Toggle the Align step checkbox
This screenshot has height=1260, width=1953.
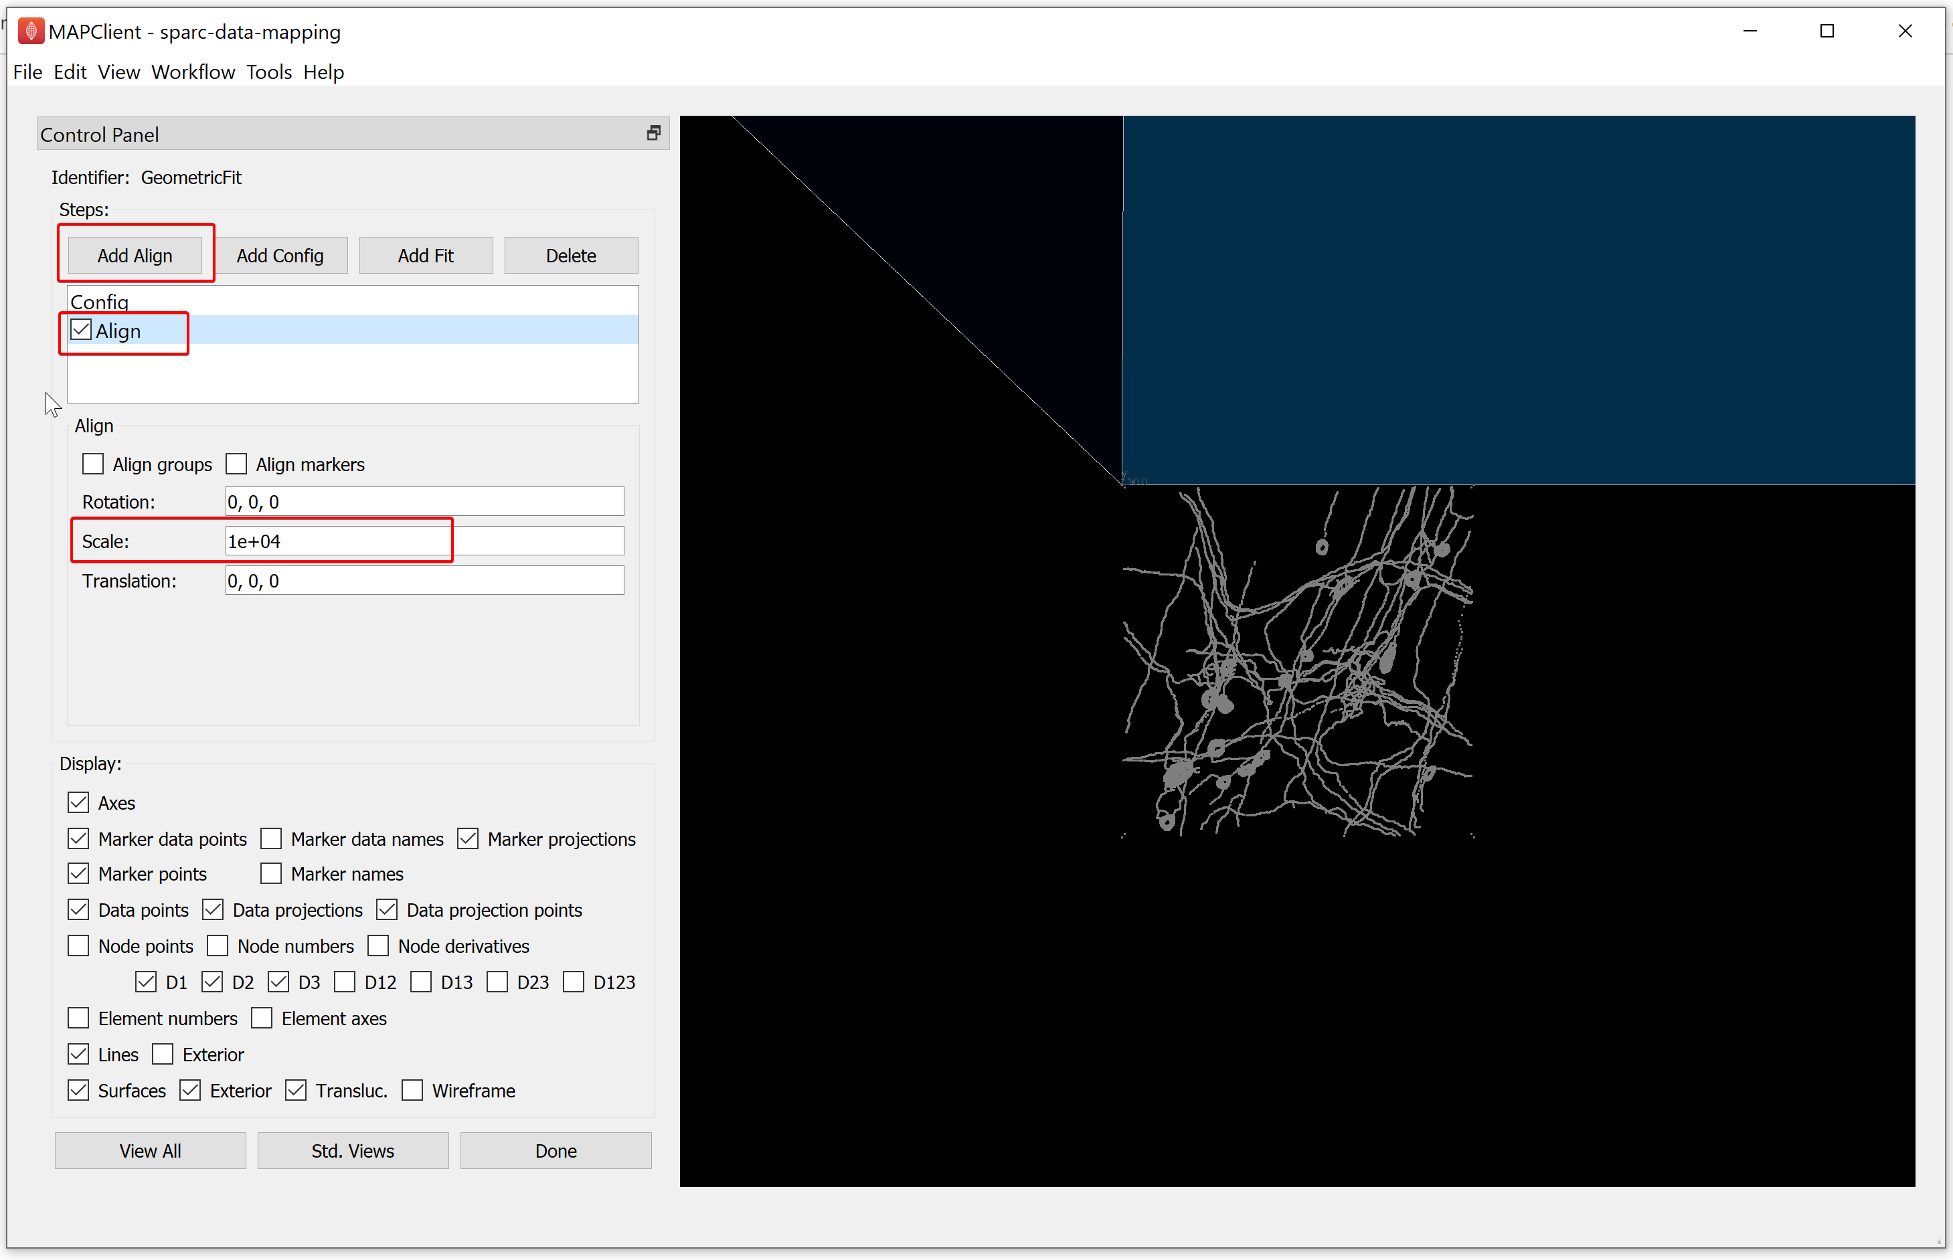[x=81, y=330]
